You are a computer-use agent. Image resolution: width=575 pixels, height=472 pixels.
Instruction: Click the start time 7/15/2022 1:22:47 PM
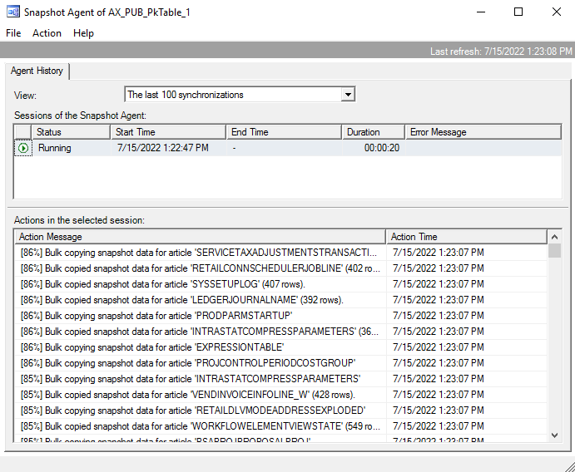coord(163,148)
